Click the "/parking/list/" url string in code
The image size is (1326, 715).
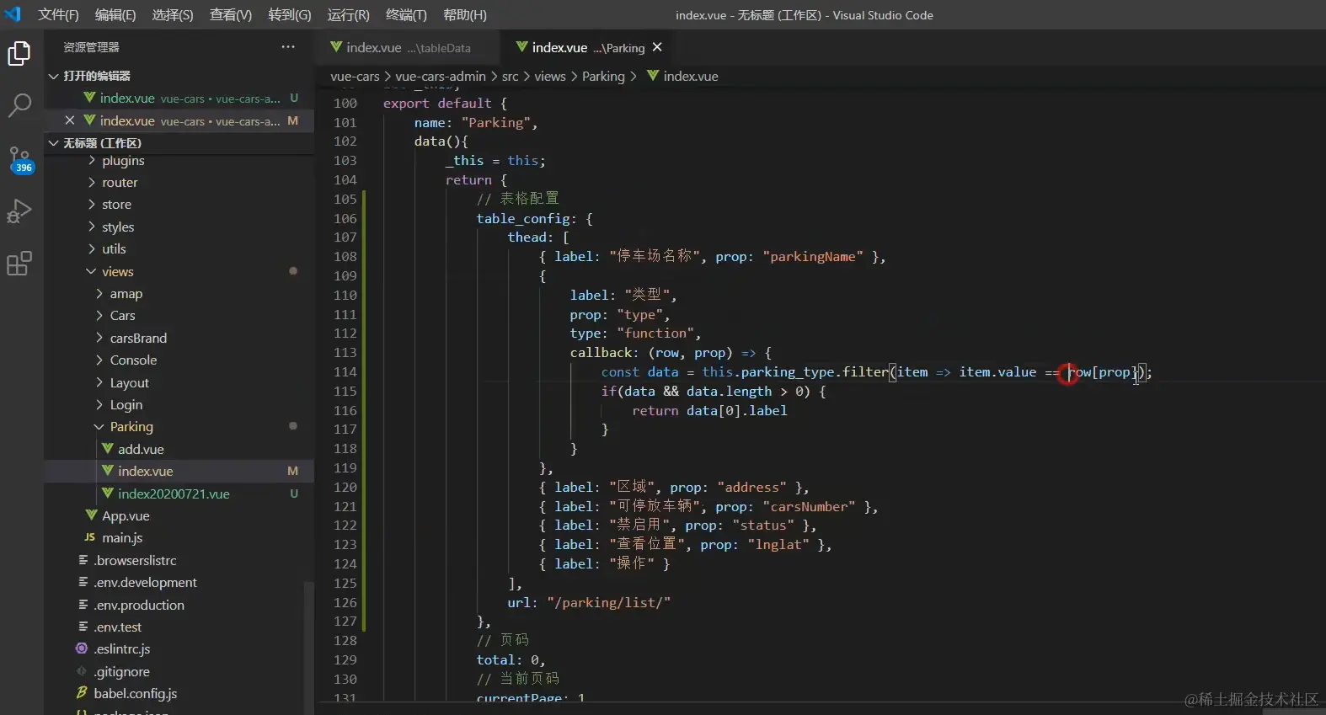(x=608, y=602)
